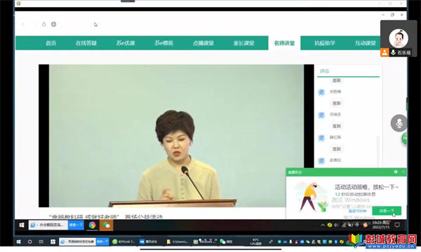The width and height of the screenshot is (421, 252).
Task: Open WeChat icon in inner taskbar
Action: (x=107, y=225)
